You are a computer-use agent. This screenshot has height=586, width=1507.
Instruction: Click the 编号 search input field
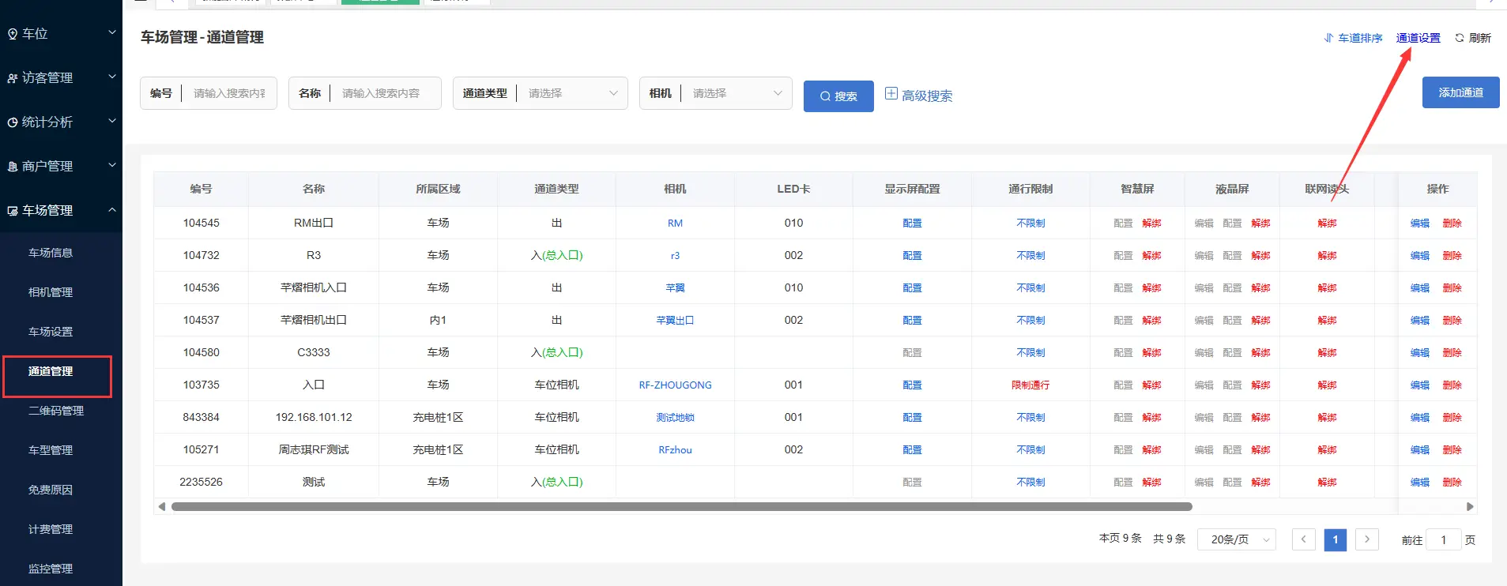[x=229, y=93]
